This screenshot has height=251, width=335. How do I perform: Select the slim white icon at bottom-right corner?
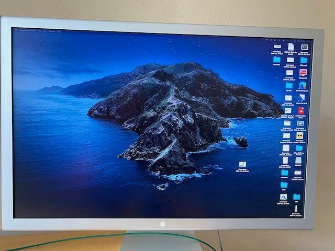(x=295, y=209)
